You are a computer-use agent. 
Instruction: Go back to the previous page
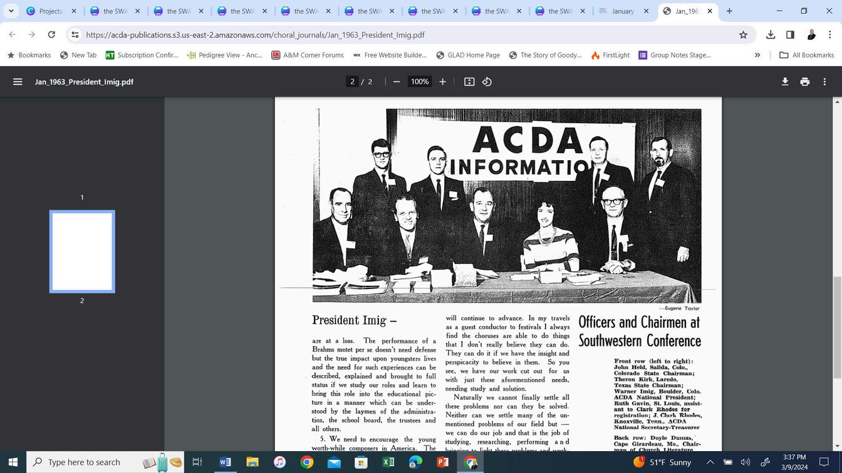(12, 35)
